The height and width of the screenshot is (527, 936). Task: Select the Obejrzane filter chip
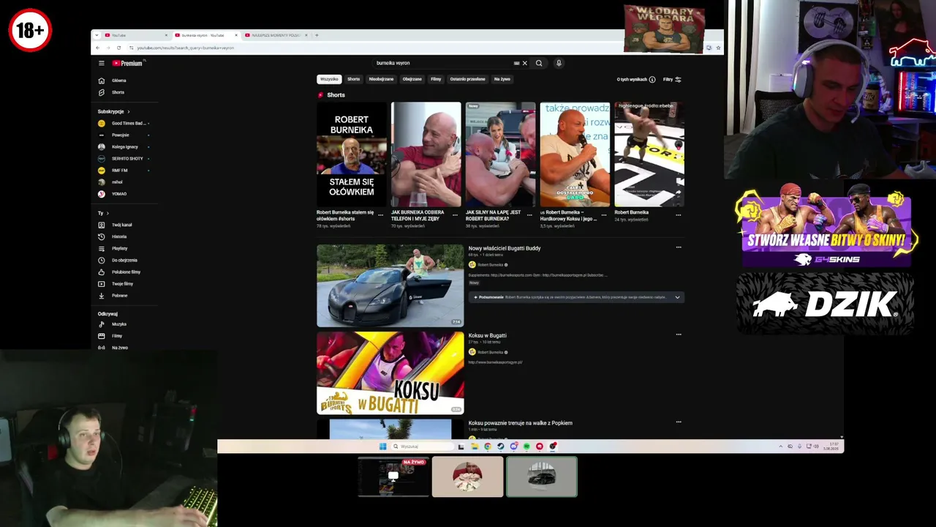(412, 79)
